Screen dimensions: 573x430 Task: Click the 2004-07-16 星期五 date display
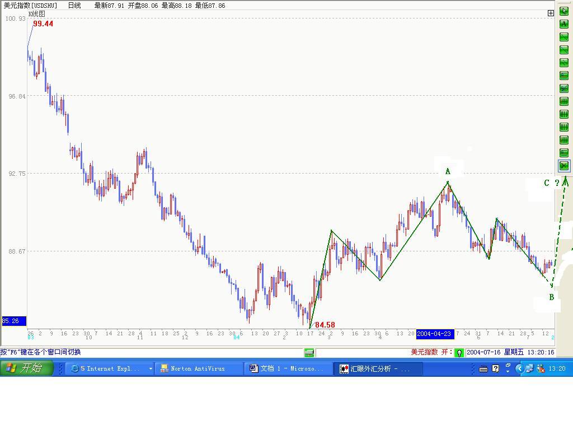coord(495,352)
